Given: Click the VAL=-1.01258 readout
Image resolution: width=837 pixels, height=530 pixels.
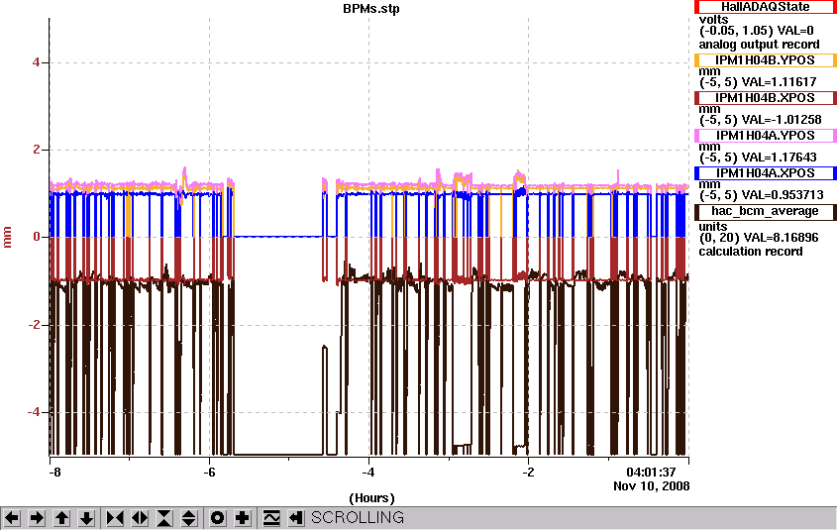Looking at the screenshot, I should pos(782,120).
